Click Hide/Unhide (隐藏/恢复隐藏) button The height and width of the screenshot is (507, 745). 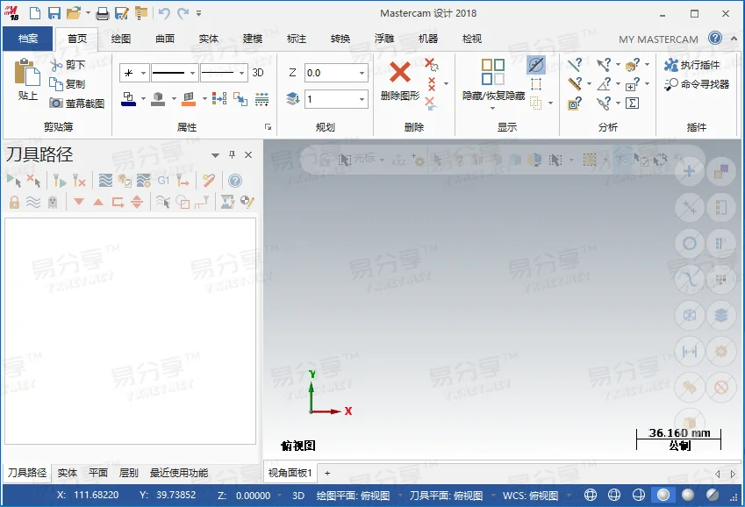(x=493, y=84)
